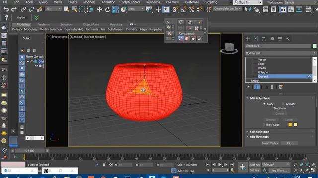Select the Rotate tool icon
Screen dimensions: 318x178
pos(107,9)
